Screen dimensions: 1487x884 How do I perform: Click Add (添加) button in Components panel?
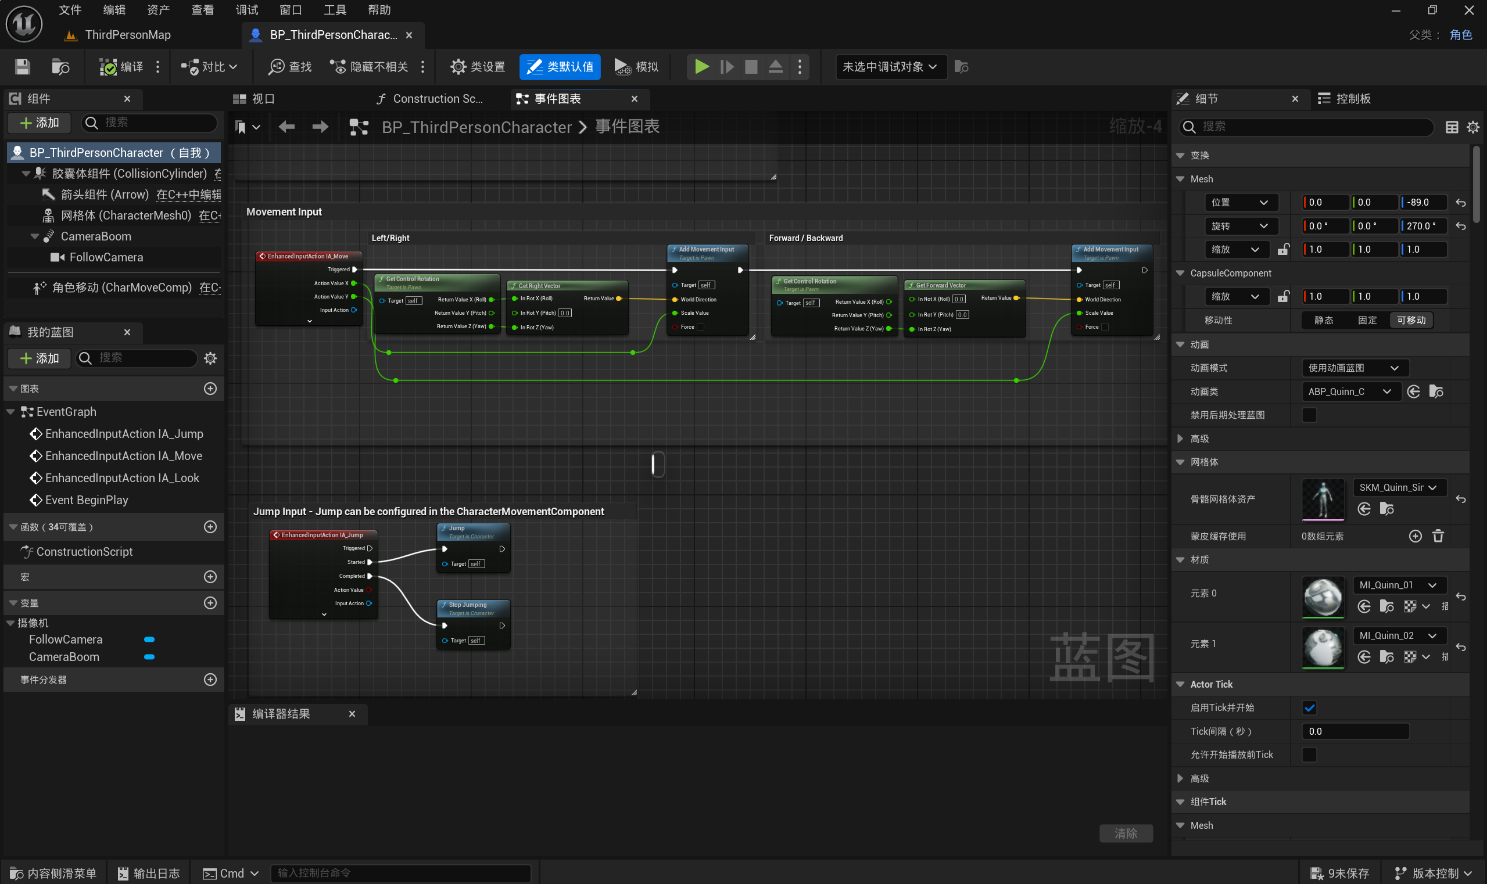click(x=40, y=123)
